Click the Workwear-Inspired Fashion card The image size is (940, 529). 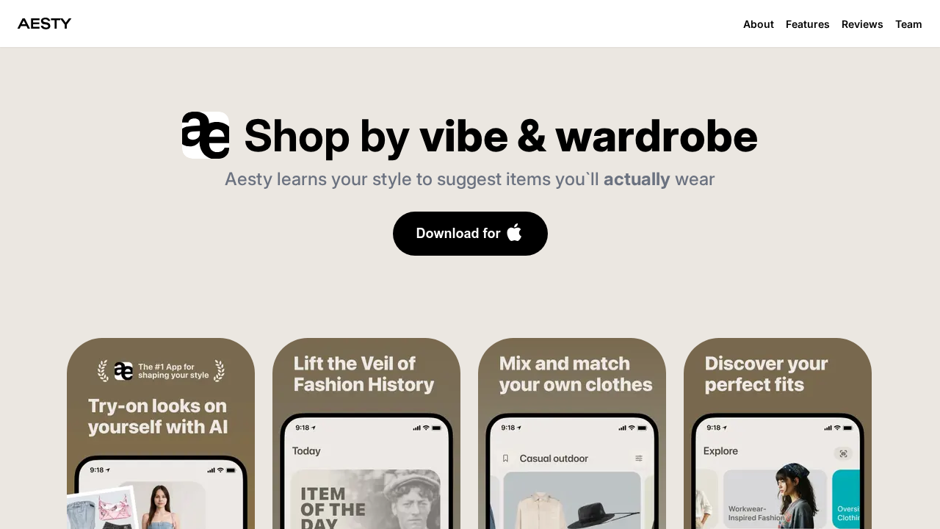775,500
